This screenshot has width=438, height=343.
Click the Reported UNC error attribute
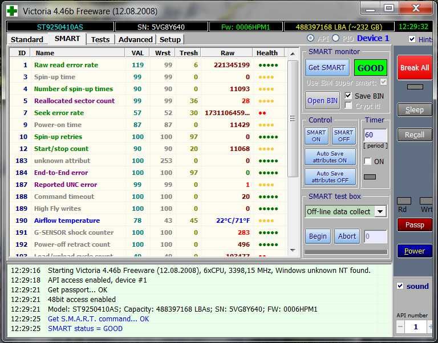(x=66, y=185)
